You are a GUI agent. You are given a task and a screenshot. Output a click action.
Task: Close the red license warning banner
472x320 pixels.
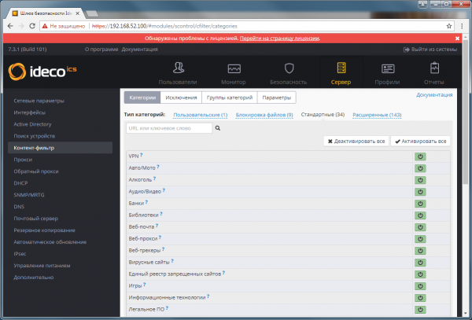[x=458, y=38]
